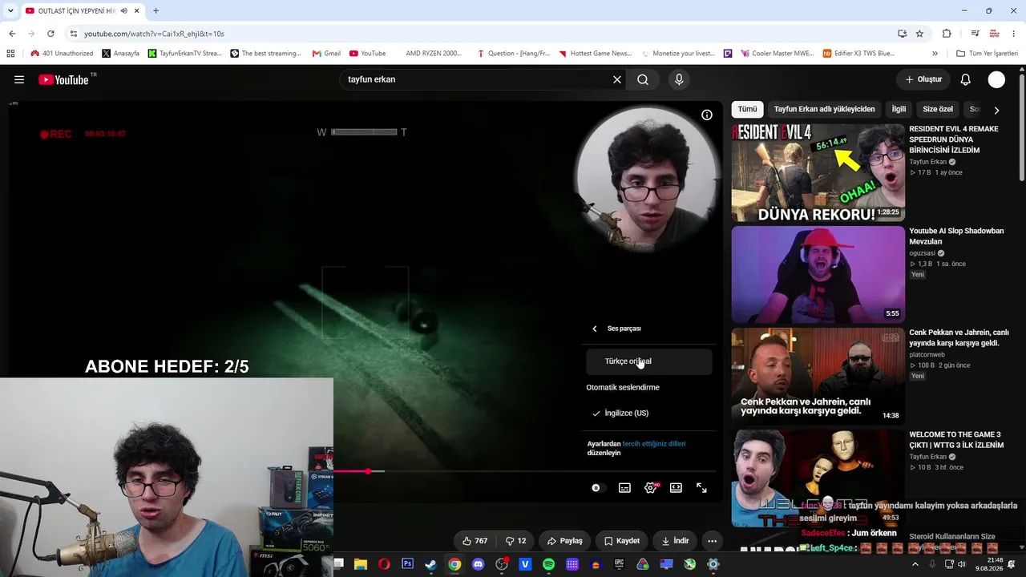The width and height of the screenshot is (1026, 577).
Task: Open the Gmail bookmark
Action: [326, 54]
